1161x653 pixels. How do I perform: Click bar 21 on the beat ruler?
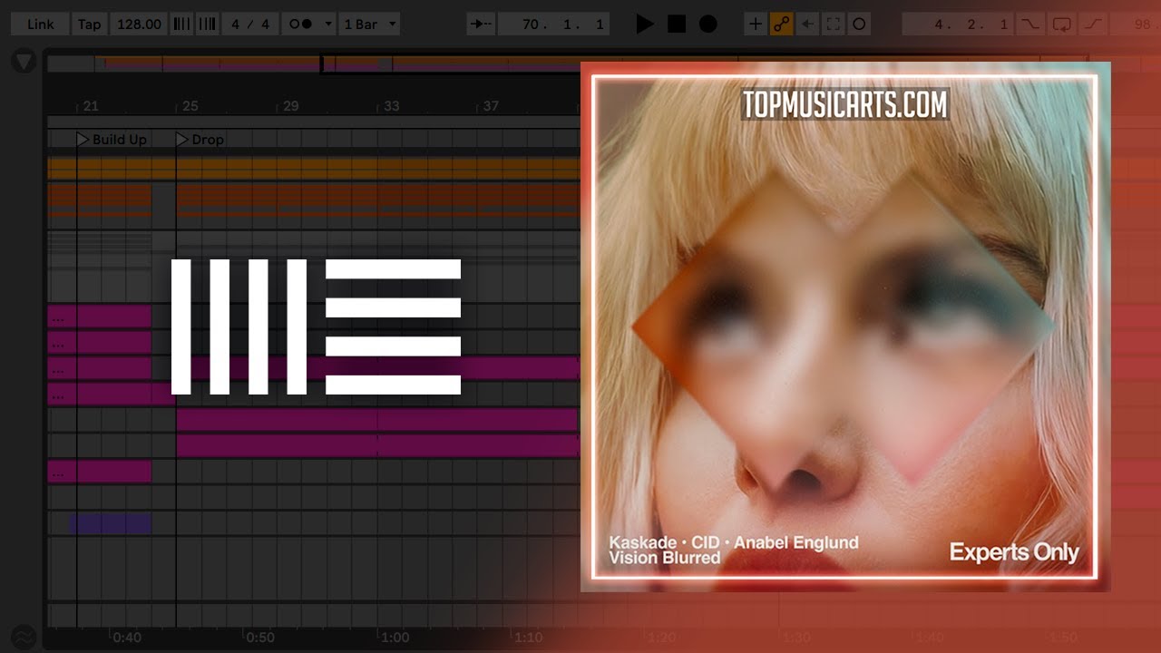coord(91,106)
